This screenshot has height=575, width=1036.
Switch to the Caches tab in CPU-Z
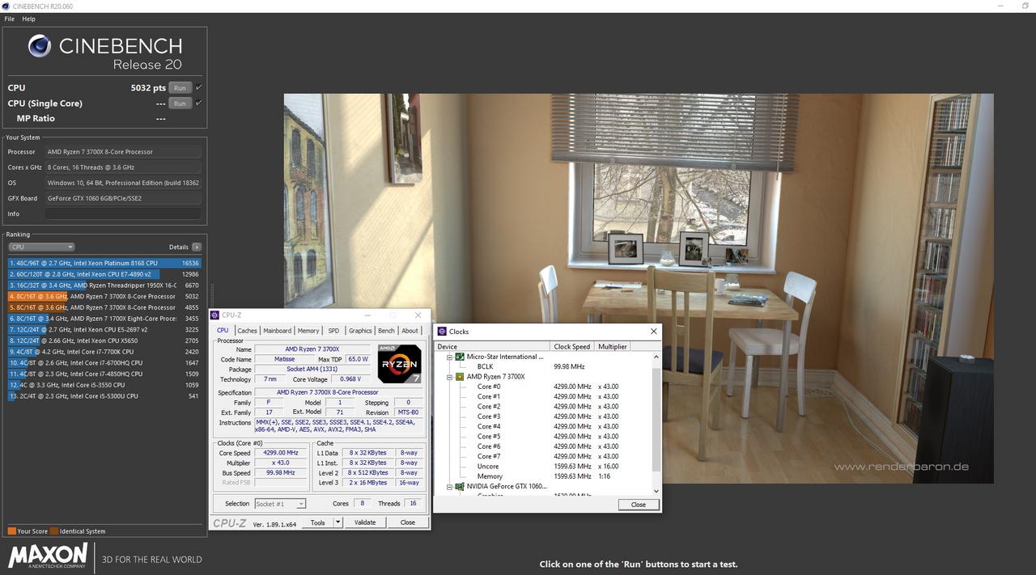(247, 330)
